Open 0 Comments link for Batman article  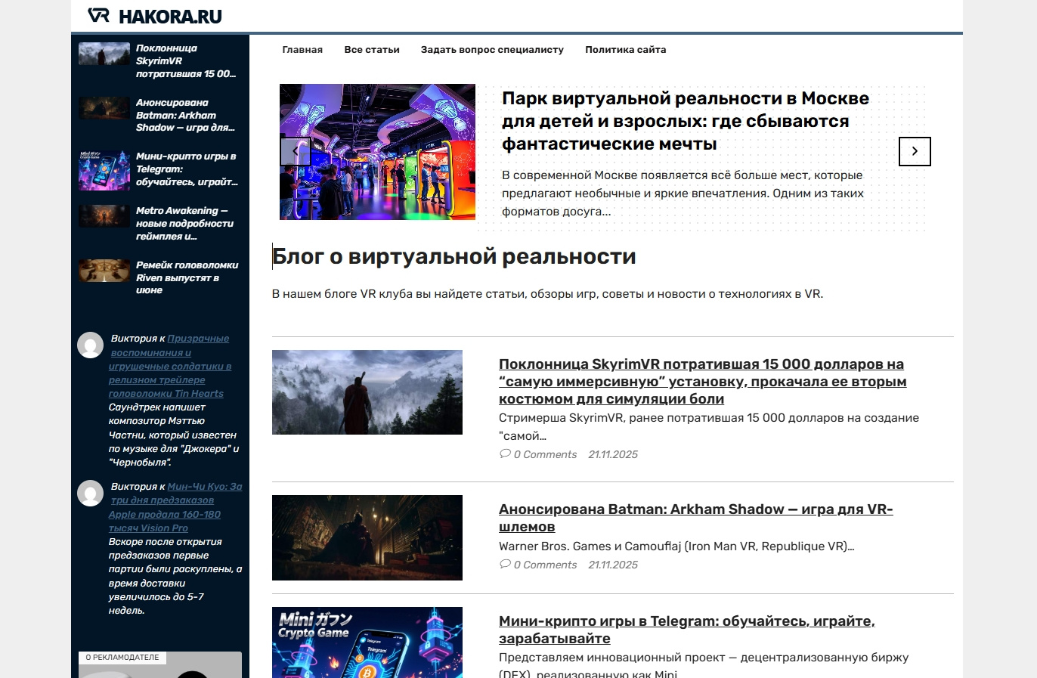545,565
